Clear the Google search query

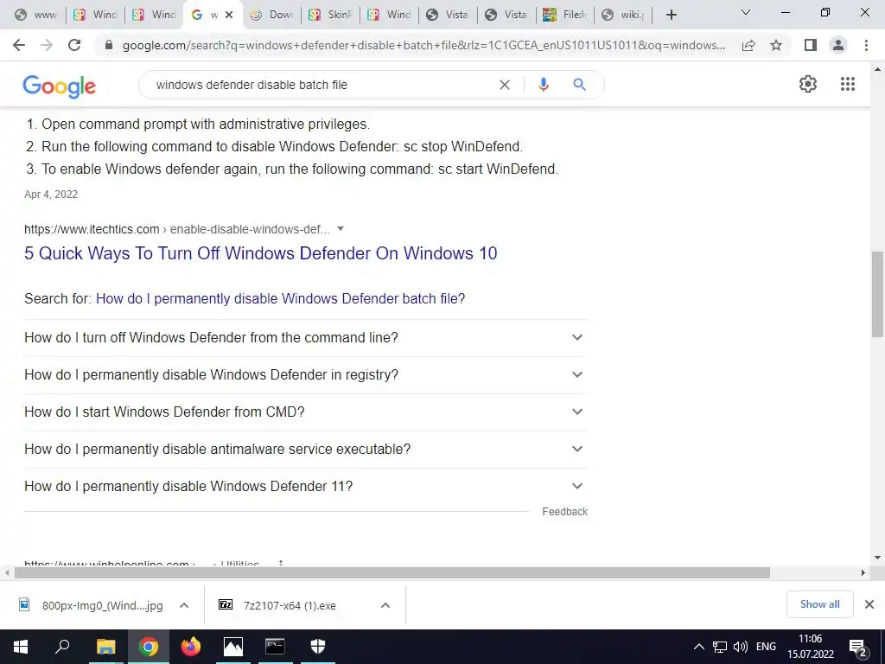click(x=505, y=85)
